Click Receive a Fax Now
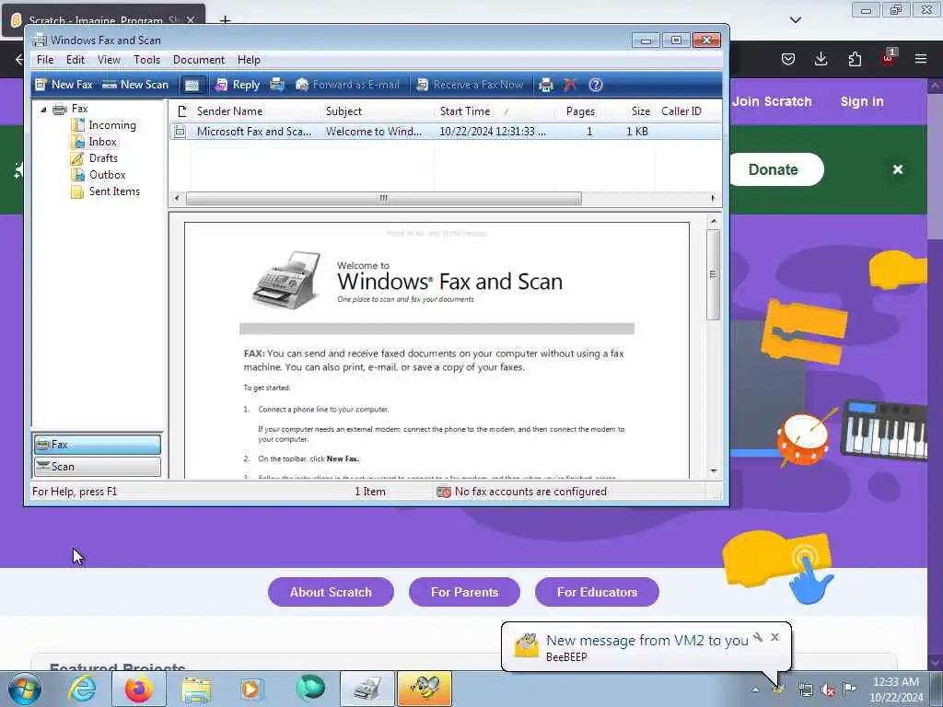The width and height of the screenshot is (943, 707). [x=470, y=85]
